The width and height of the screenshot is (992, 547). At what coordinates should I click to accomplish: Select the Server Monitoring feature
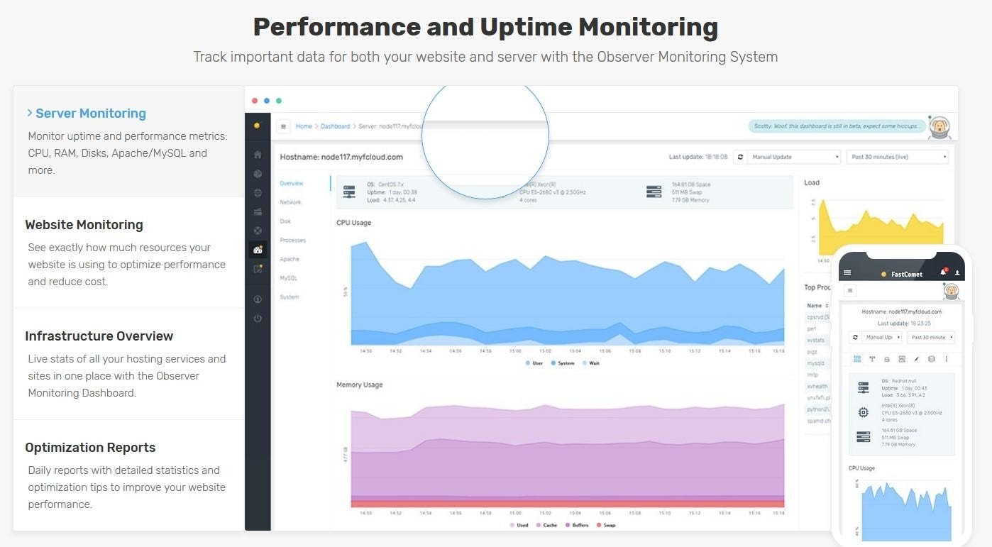tap(129, 141)
